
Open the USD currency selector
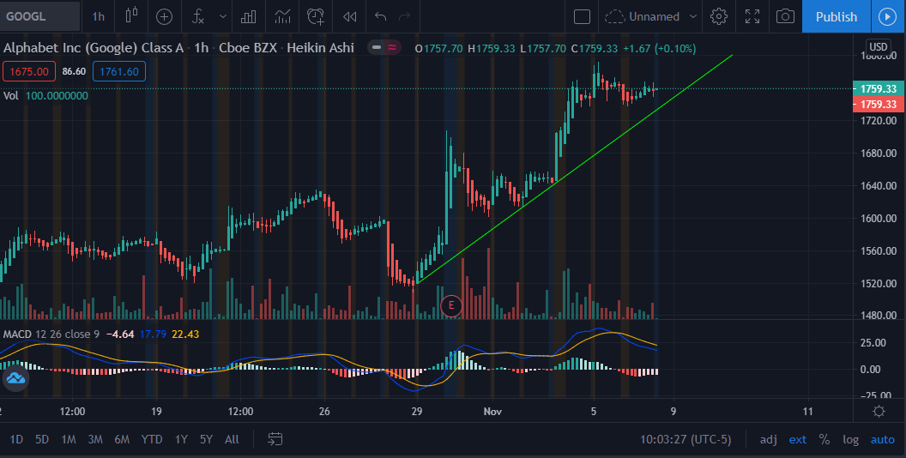[879, 47]
